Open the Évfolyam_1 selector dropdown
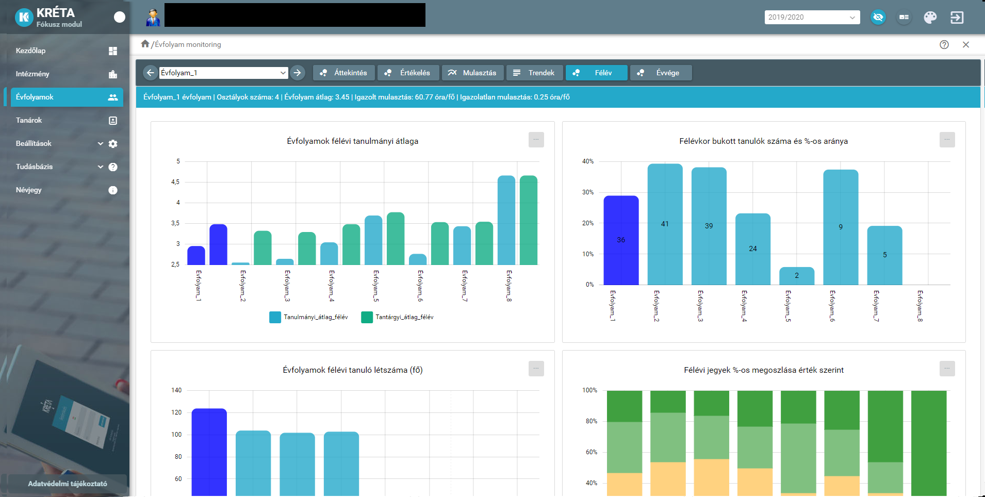This screenshot has width=985, height=497. point(223,73)
